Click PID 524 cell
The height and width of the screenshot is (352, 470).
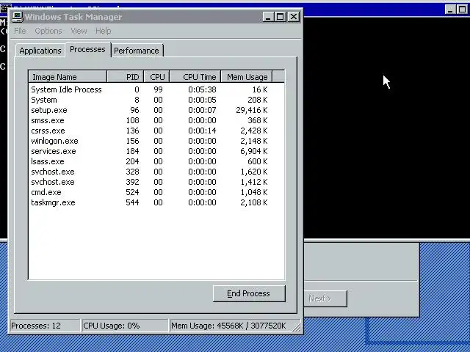point(132,192)
